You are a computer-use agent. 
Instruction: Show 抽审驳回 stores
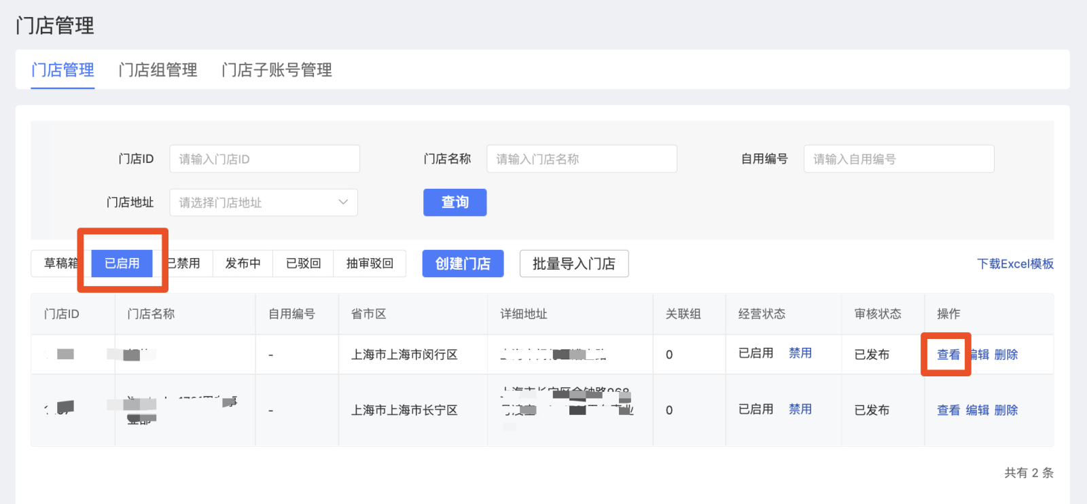(x=370, y=264)
